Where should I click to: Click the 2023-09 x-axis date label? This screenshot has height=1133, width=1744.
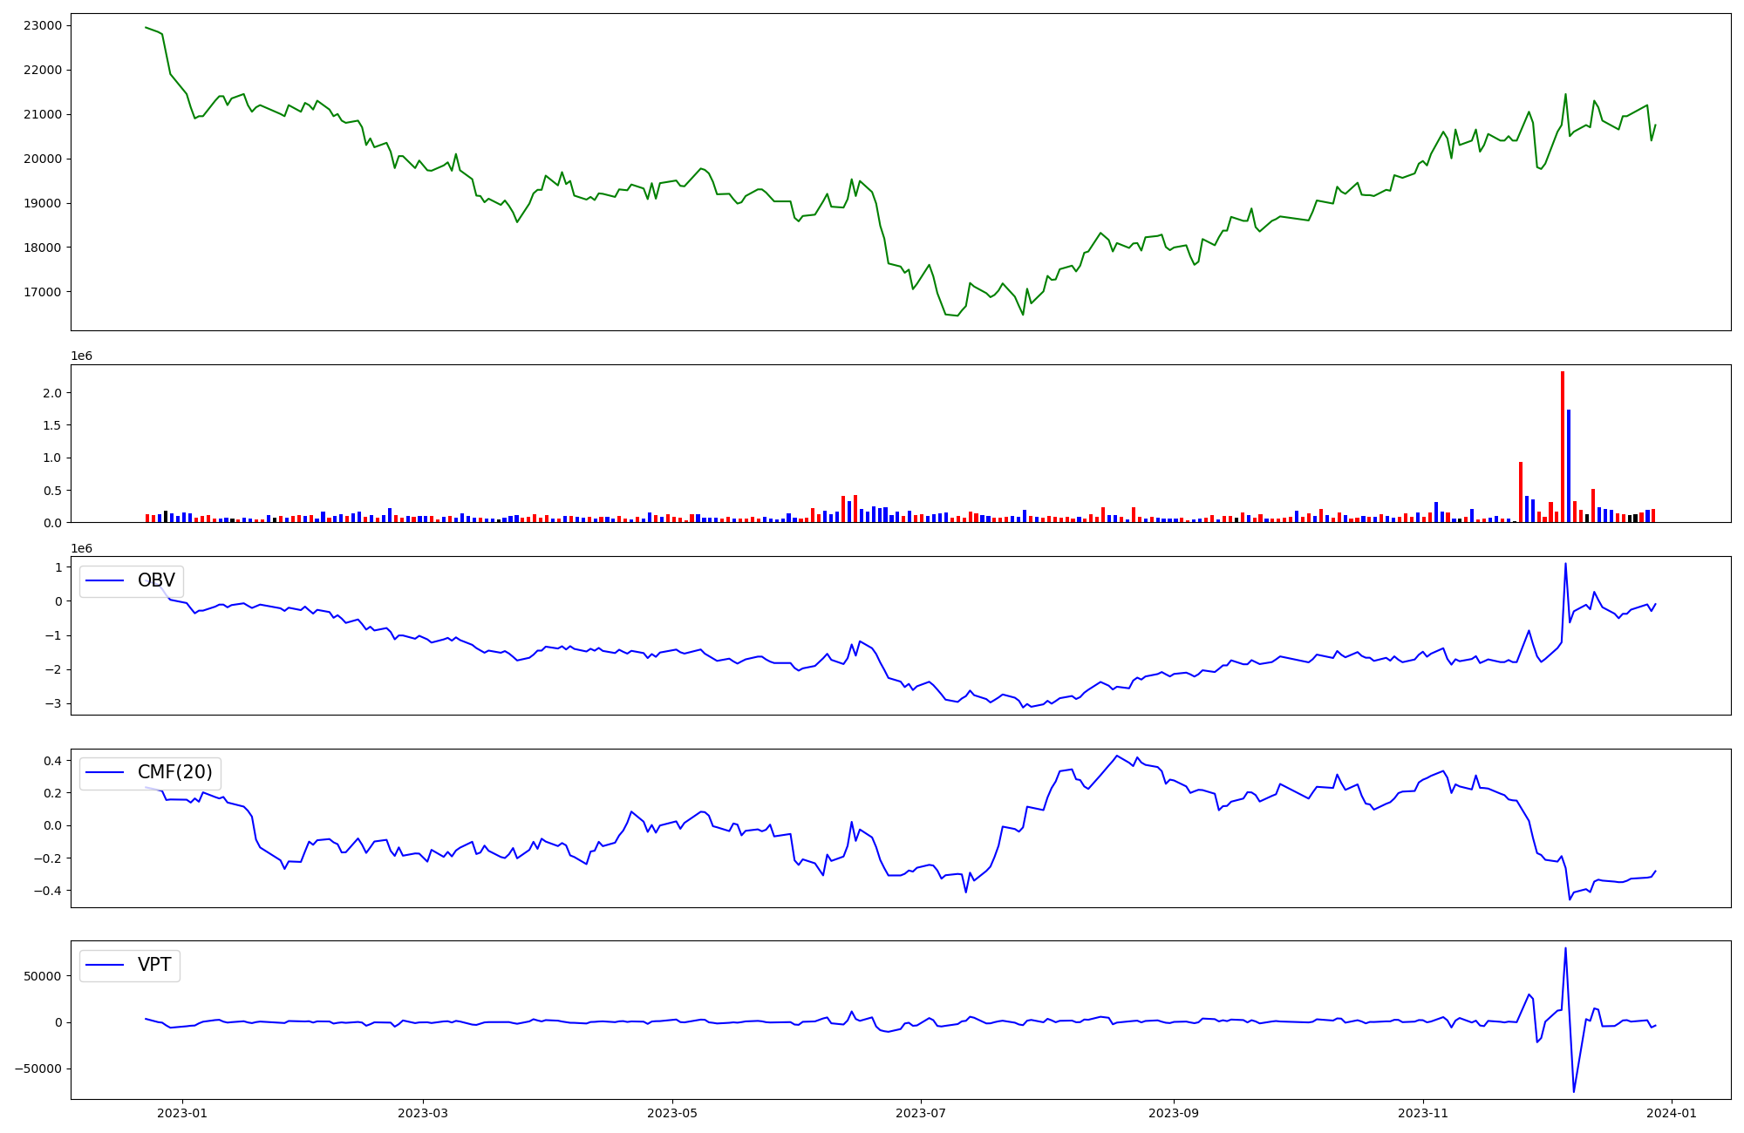click(x=1173, y=1113)
